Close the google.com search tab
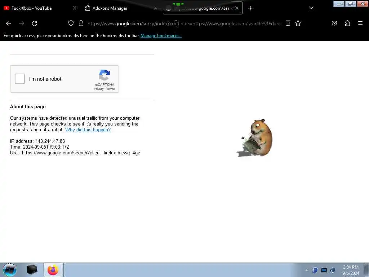This screenshot has width=369, height=277. pos(237,8)
